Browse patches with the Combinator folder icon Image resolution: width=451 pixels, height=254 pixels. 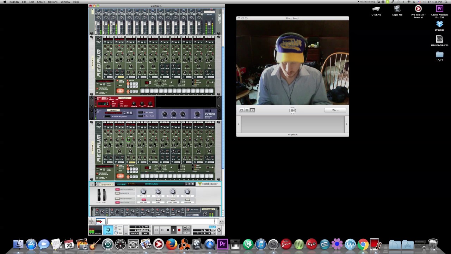point(189,184)
